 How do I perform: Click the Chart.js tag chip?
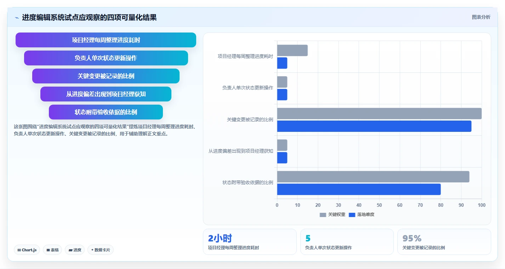27,250
